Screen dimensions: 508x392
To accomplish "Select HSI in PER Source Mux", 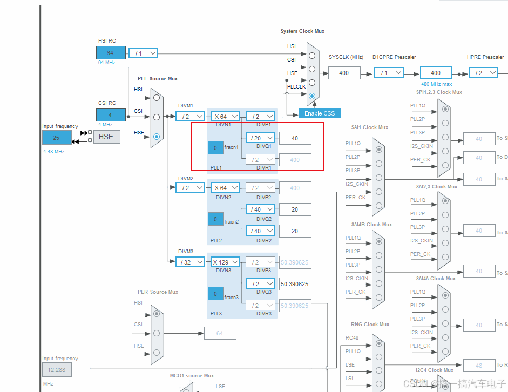I will pyautogui.click(x=157, y=314).
